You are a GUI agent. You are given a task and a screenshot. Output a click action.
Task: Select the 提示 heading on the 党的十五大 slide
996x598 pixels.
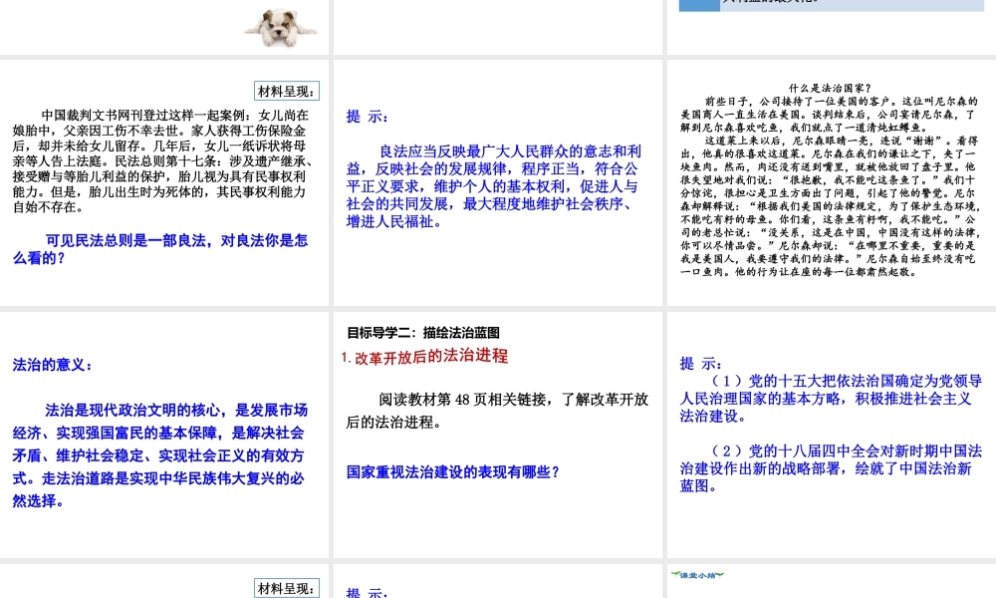click(x=701, y=363)
